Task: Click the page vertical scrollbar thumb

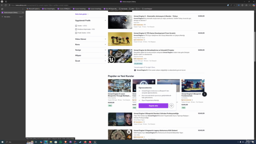Action: tap(254, 46)
